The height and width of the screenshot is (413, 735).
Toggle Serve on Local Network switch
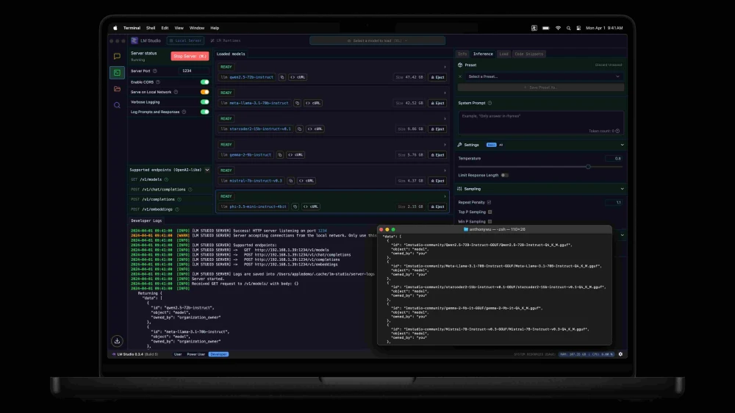coord(204,92)
